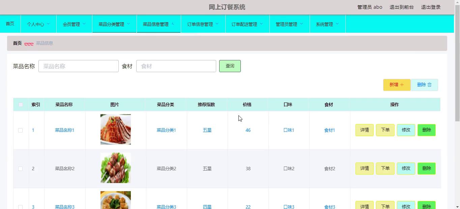
Task: Click 退出登录 link in the header
Action: tap(431, 7)
